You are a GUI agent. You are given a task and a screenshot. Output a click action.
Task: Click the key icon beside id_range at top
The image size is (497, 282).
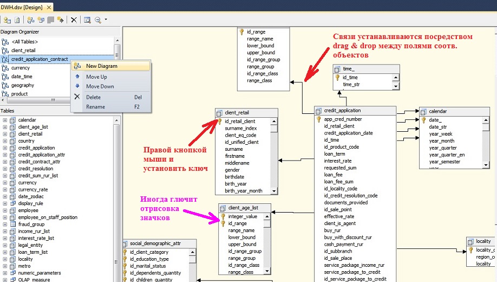[241, 32]
